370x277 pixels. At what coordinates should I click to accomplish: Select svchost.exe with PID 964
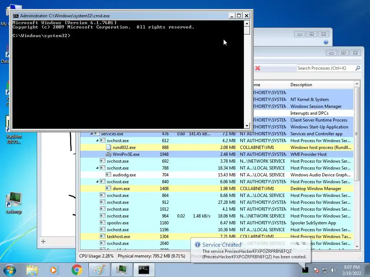click(x=217, y=216)
